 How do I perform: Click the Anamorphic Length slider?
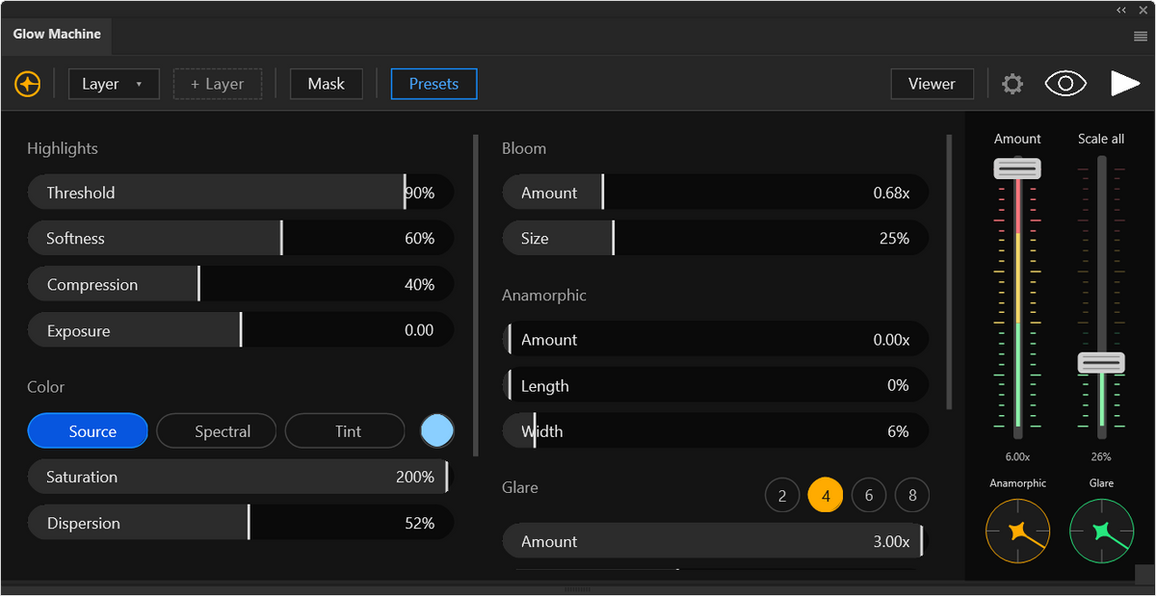click(716, 385)
